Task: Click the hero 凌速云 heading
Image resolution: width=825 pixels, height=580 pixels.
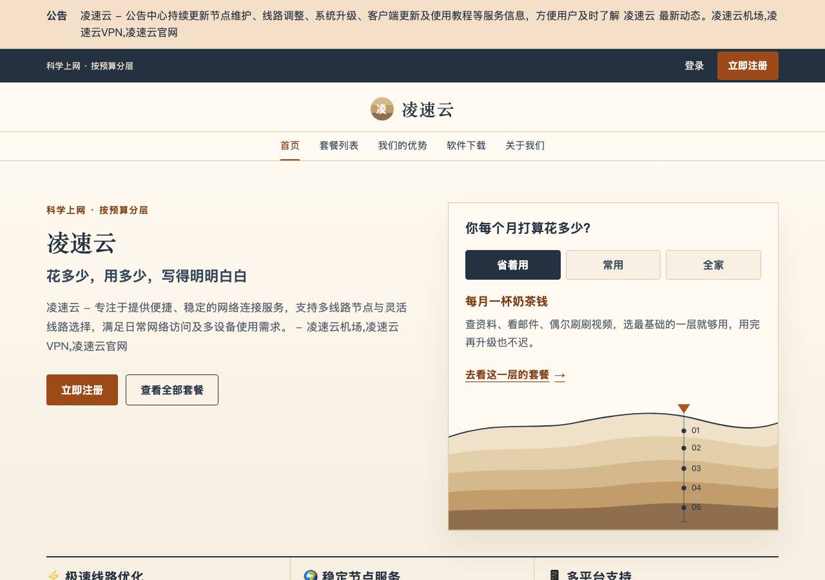Action: [x=81, y=243]
